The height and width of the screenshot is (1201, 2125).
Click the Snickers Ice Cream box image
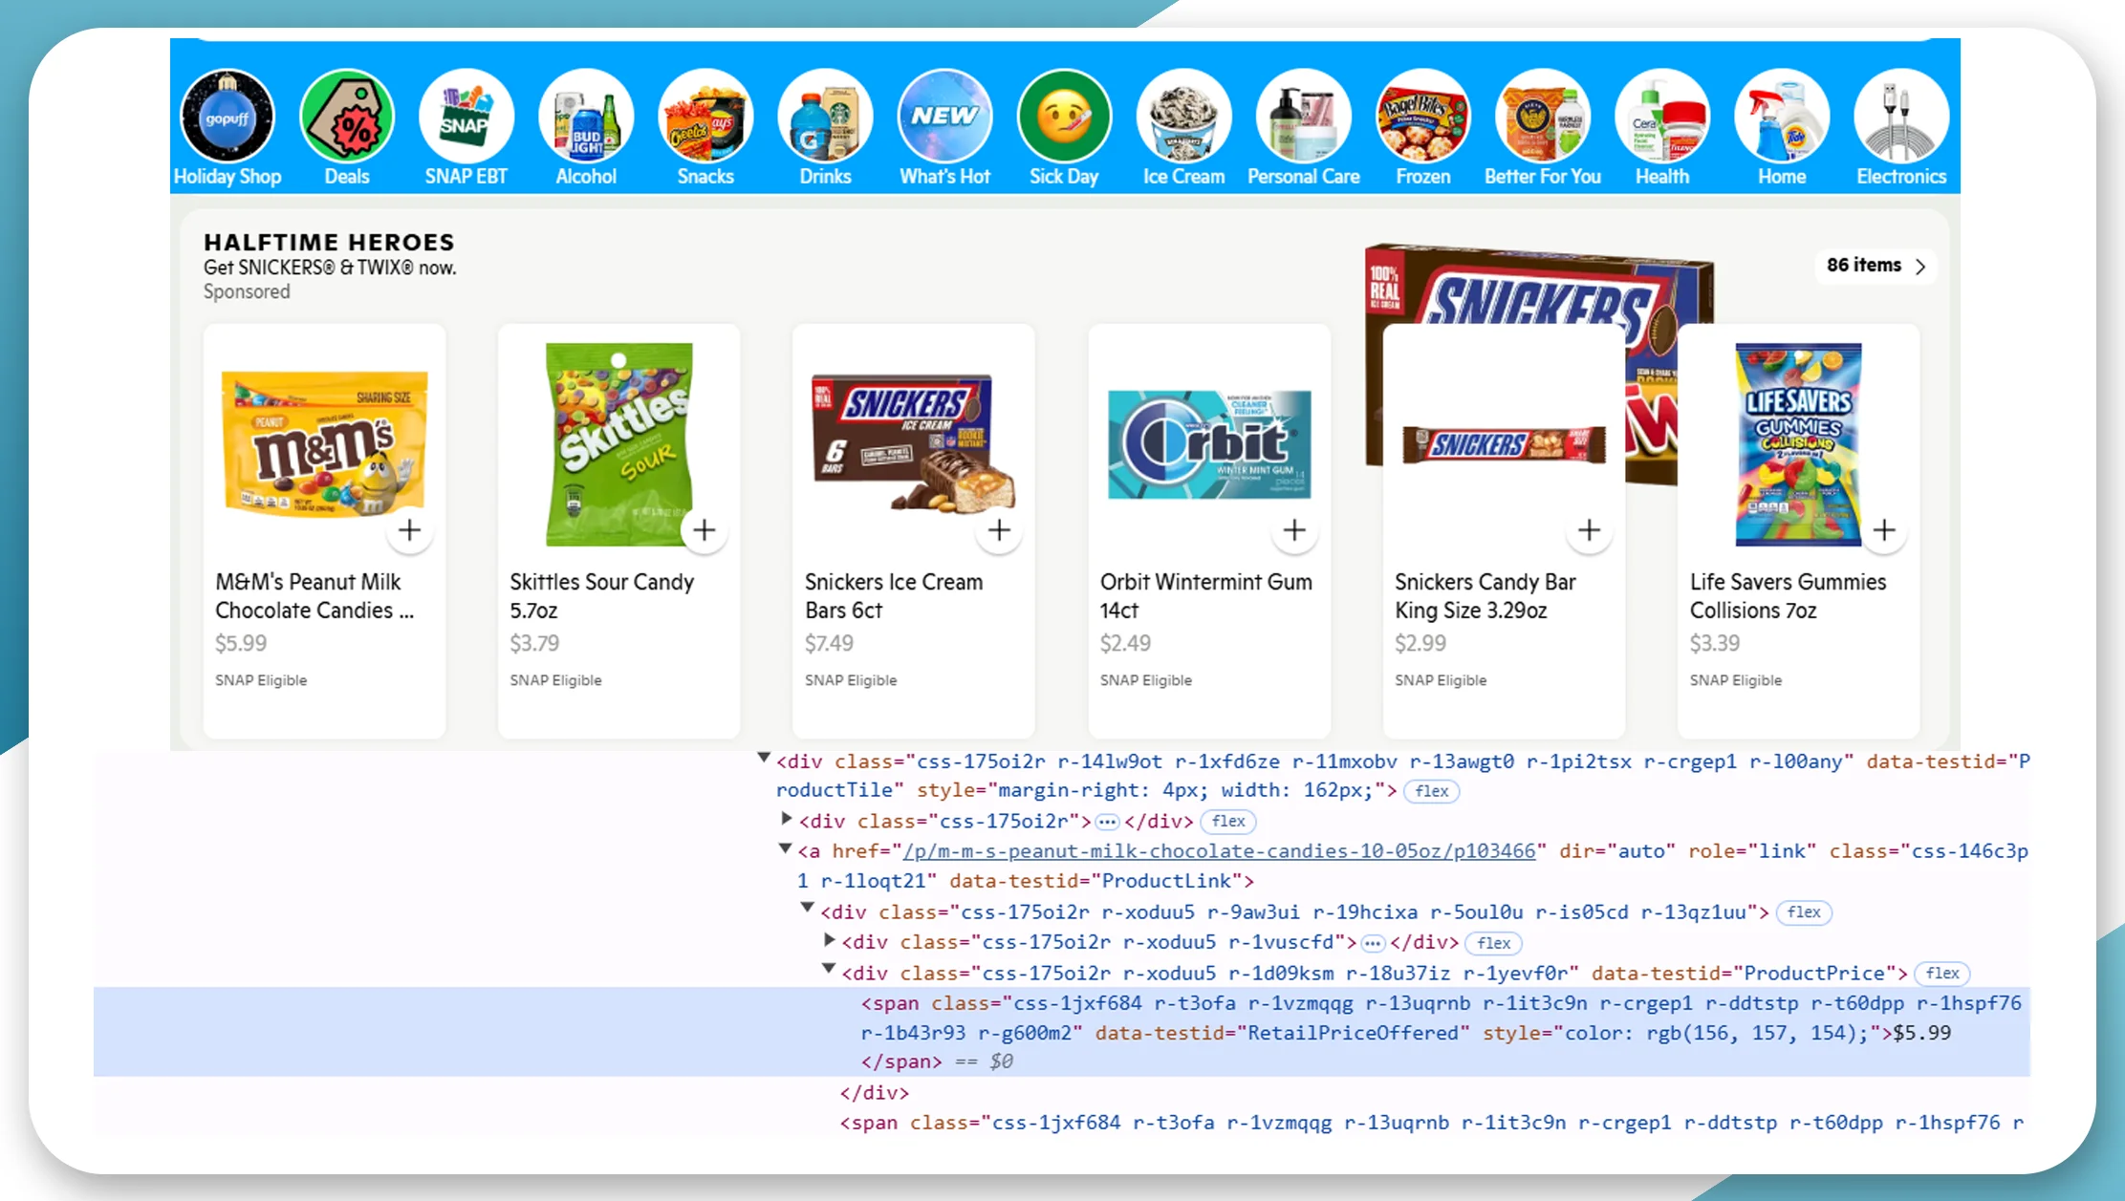tap(913, 442)
